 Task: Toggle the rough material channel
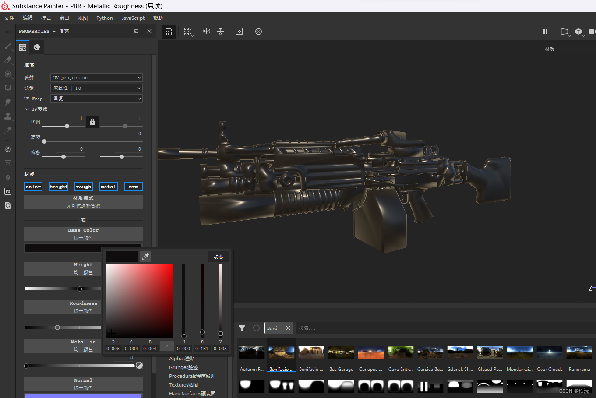[x=83, y=187]
